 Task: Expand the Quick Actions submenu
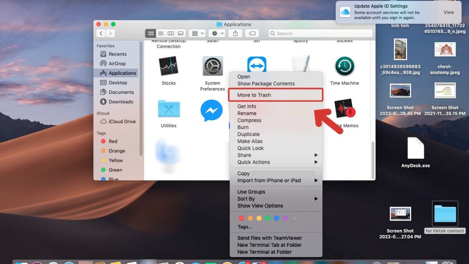[276, 162]
